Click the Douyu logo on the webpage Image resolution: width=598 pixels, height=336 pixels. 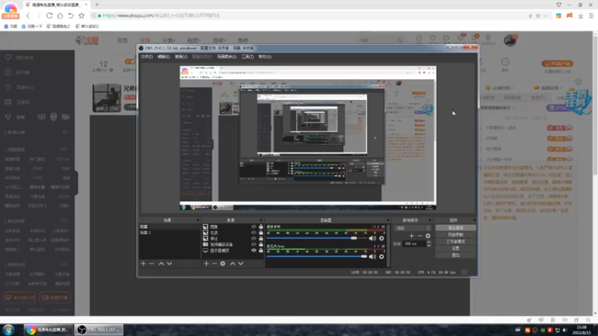click(87, 40)
